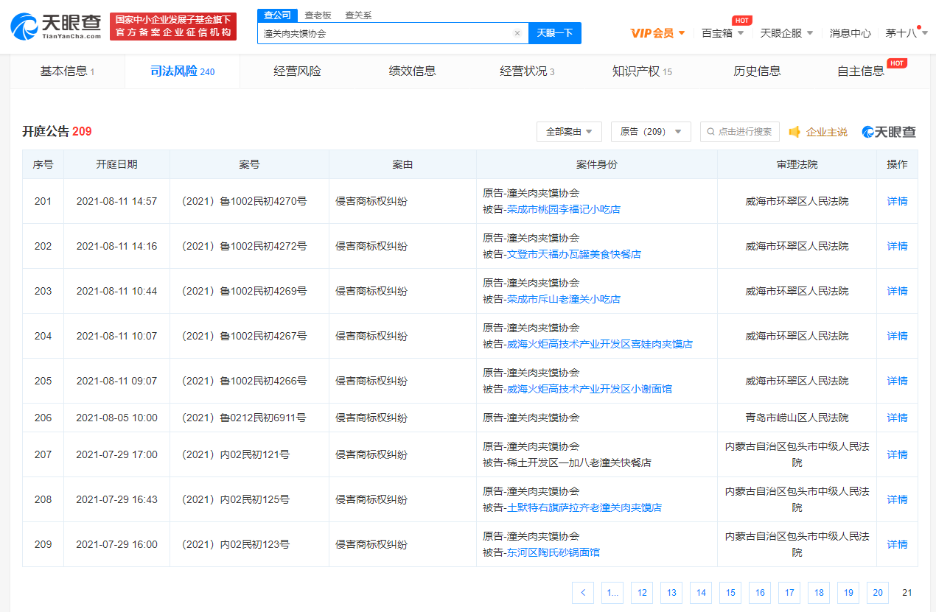Click current page number 21
Screen dimensions: 936x612
pyautogui.click(x=907, y=593)
